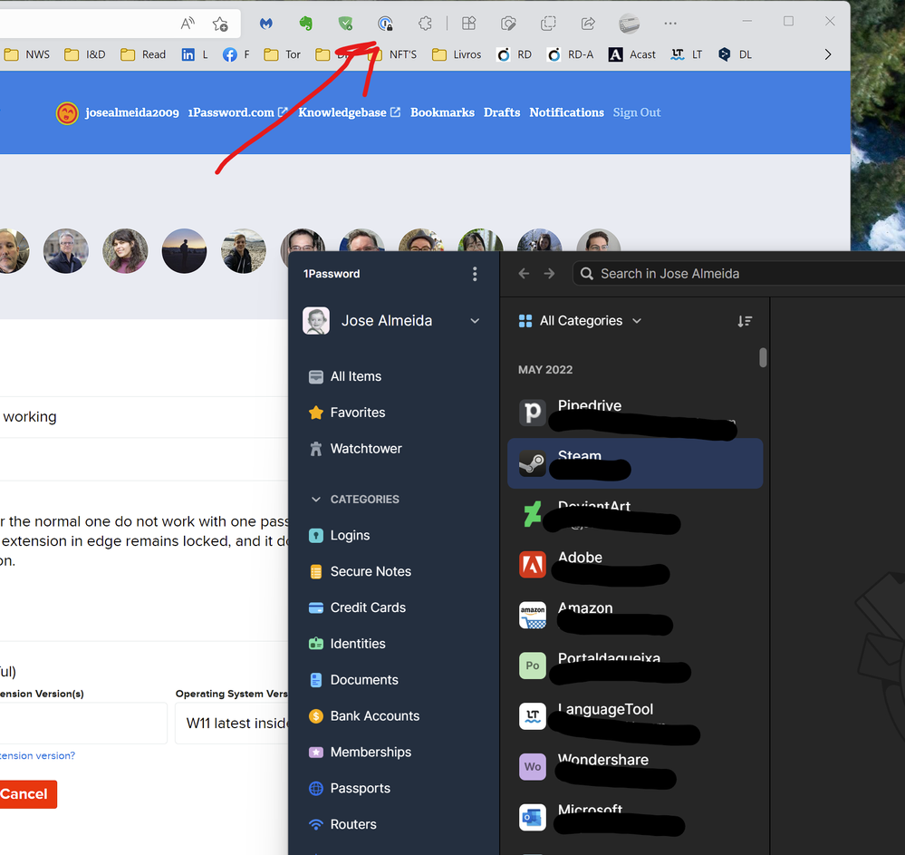The image size is (905, 855).
Task: Click the add to favorites star icon
Action: coord(220,24)
